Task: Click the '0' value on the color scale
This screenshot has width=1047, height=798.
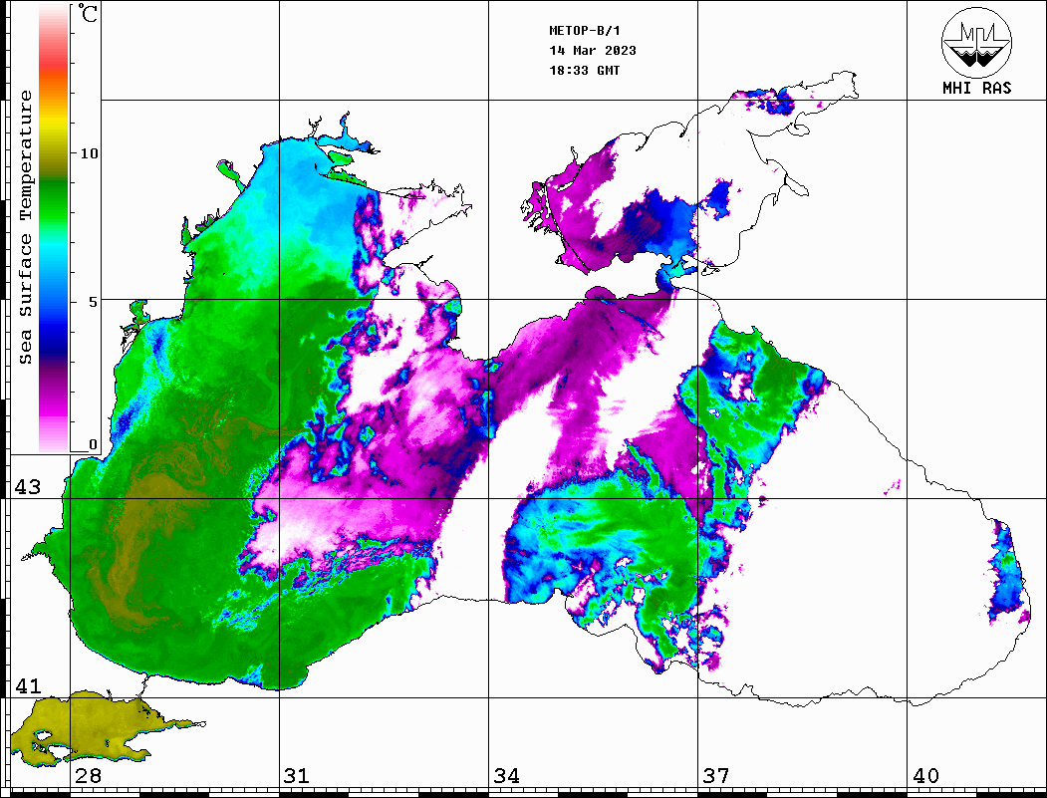Action: 93,444
